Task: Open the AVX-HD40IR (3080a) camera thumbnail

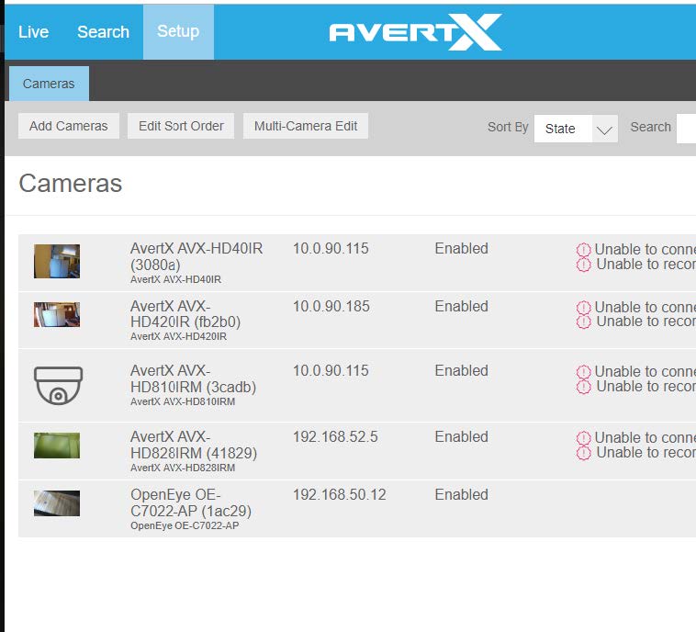Action: coord(57,261)
